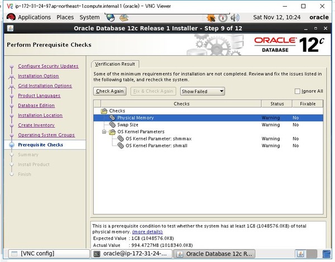
Task: Go to Installation Option step
Action: pos(38,76)
